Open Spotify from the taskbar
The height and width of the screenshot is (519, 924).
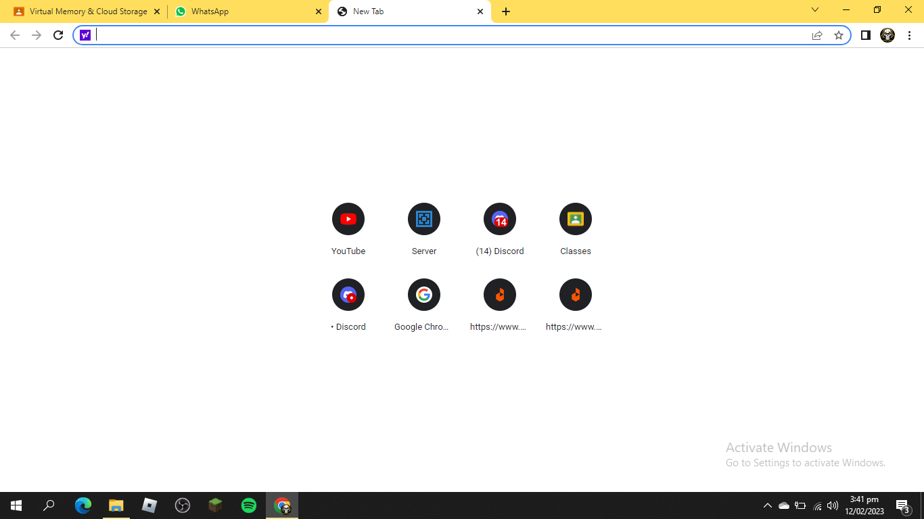[249, 505]
